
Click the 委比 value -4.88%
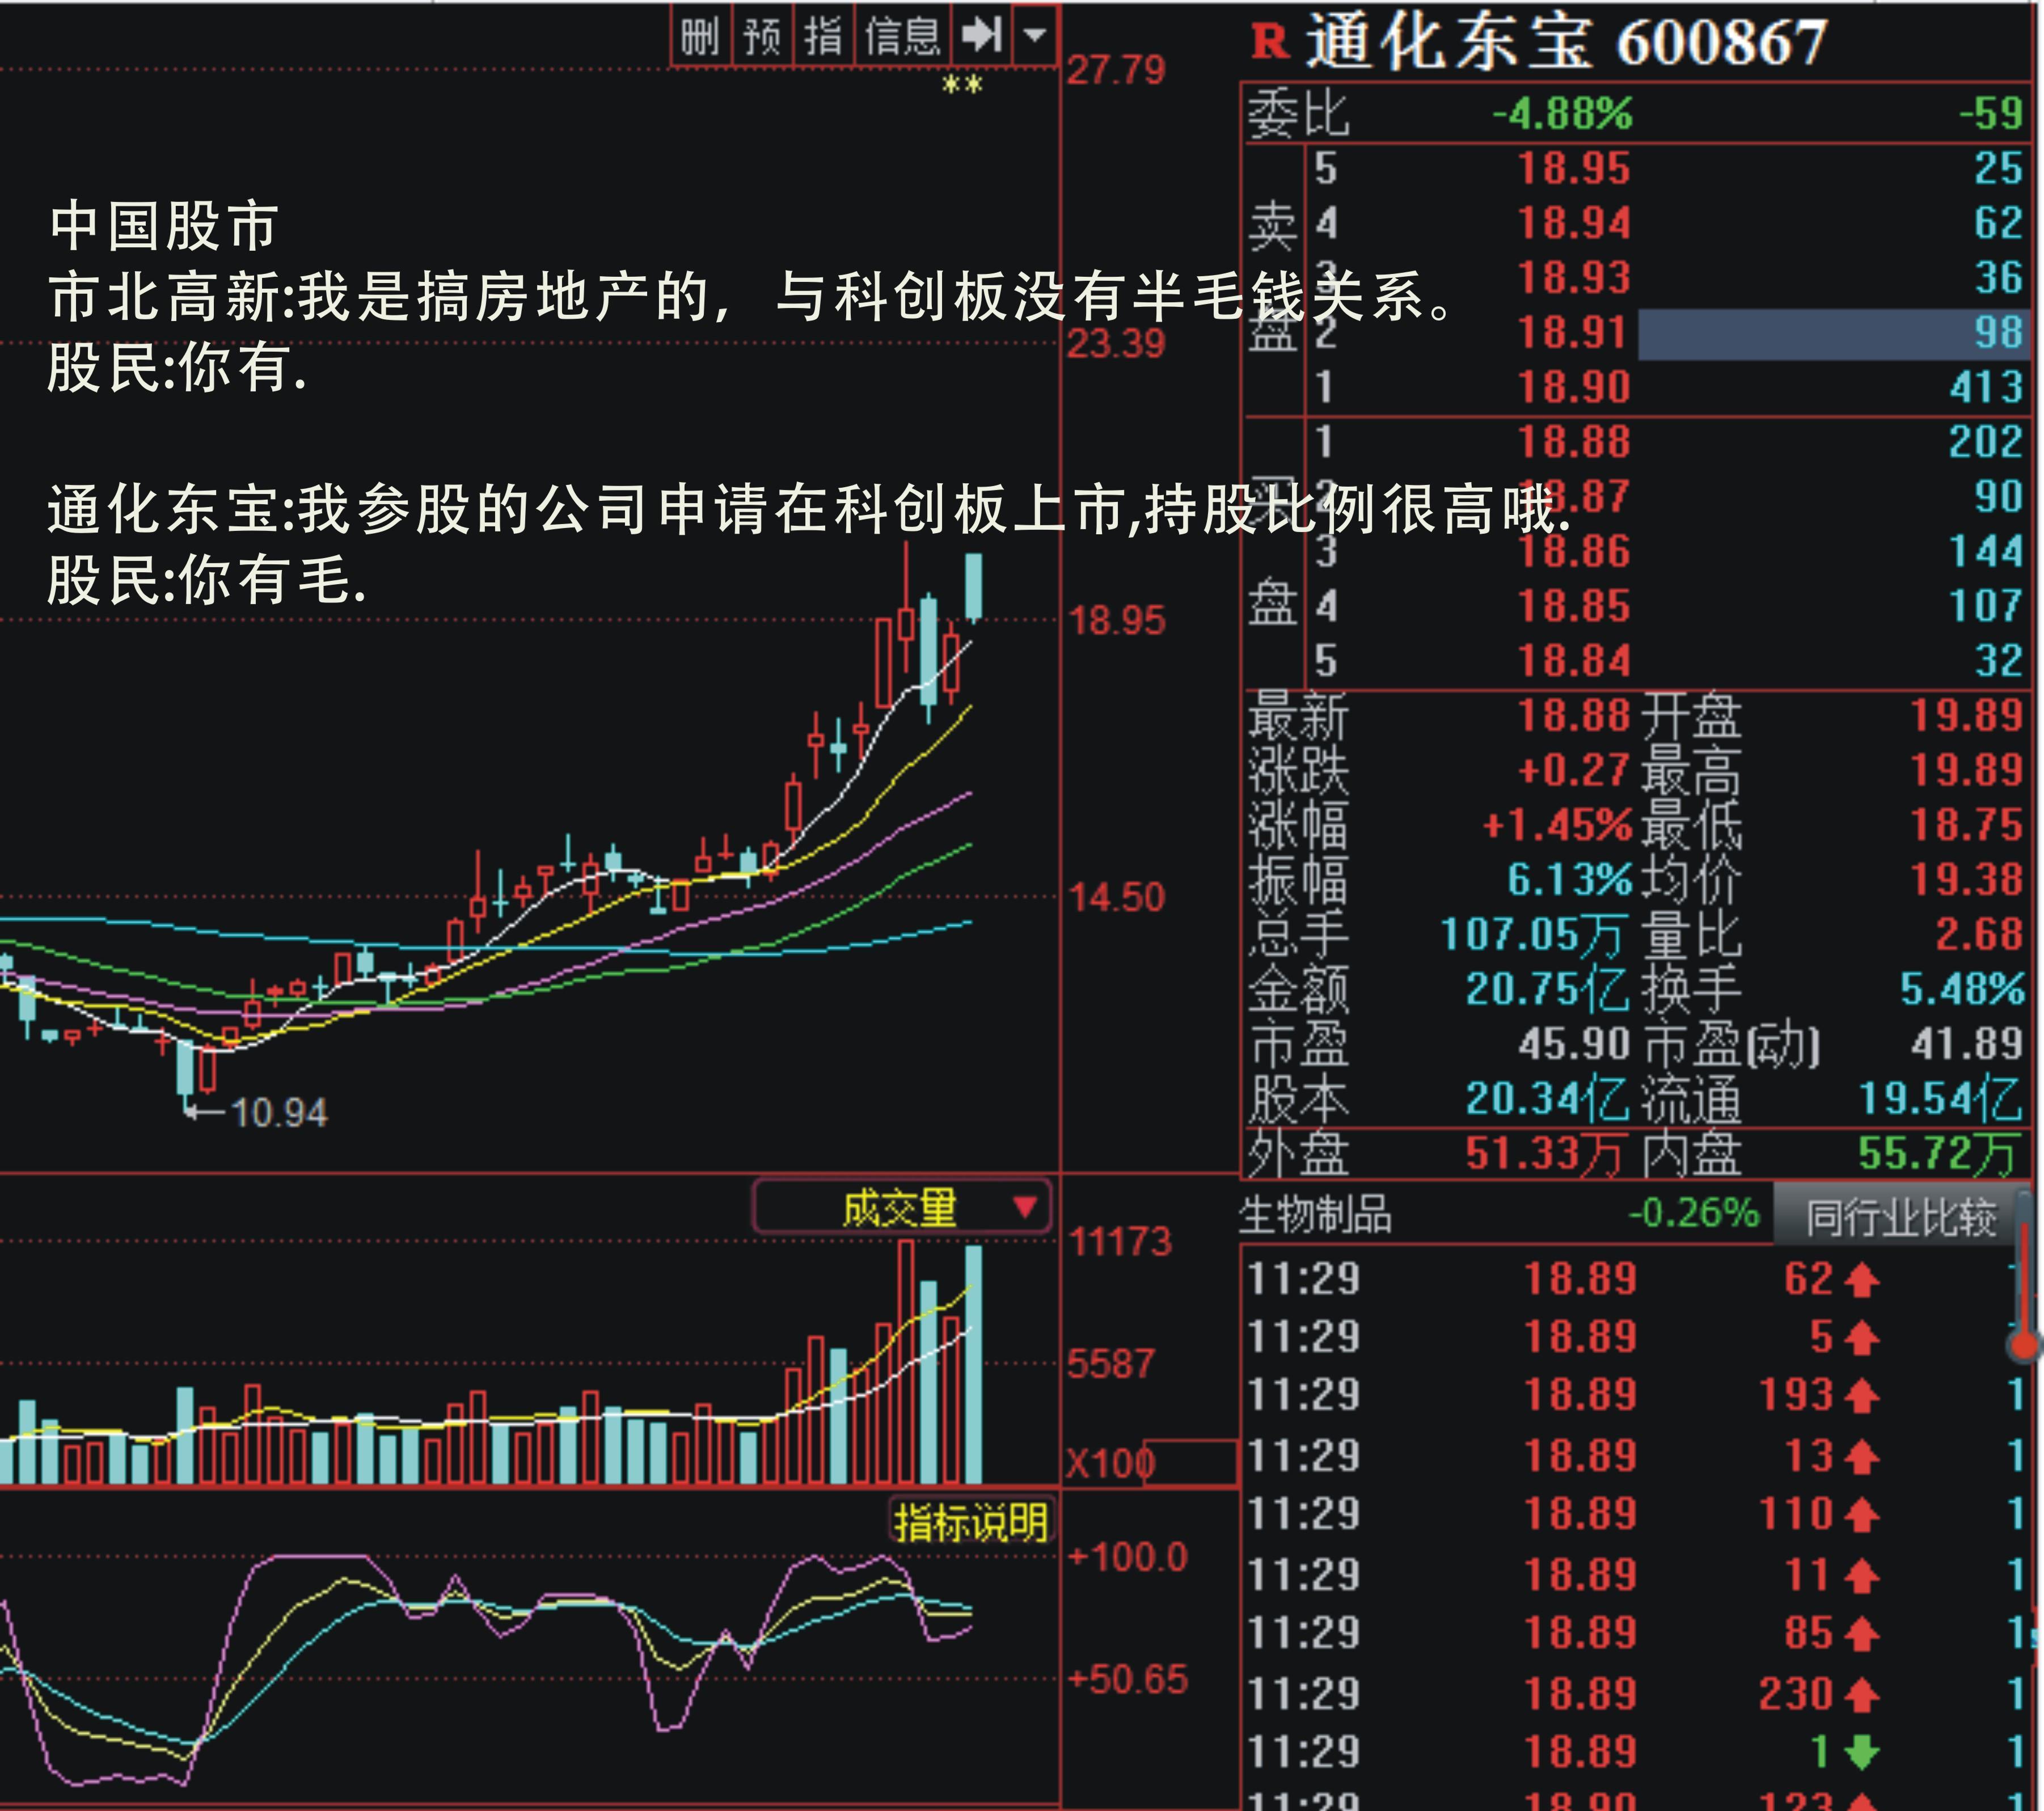1562,114
